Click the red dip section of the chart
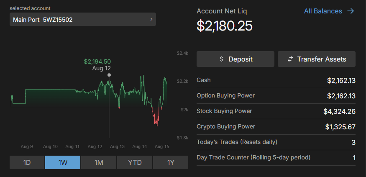This screenshot has width=366, height=177. (x=156, y=119)
